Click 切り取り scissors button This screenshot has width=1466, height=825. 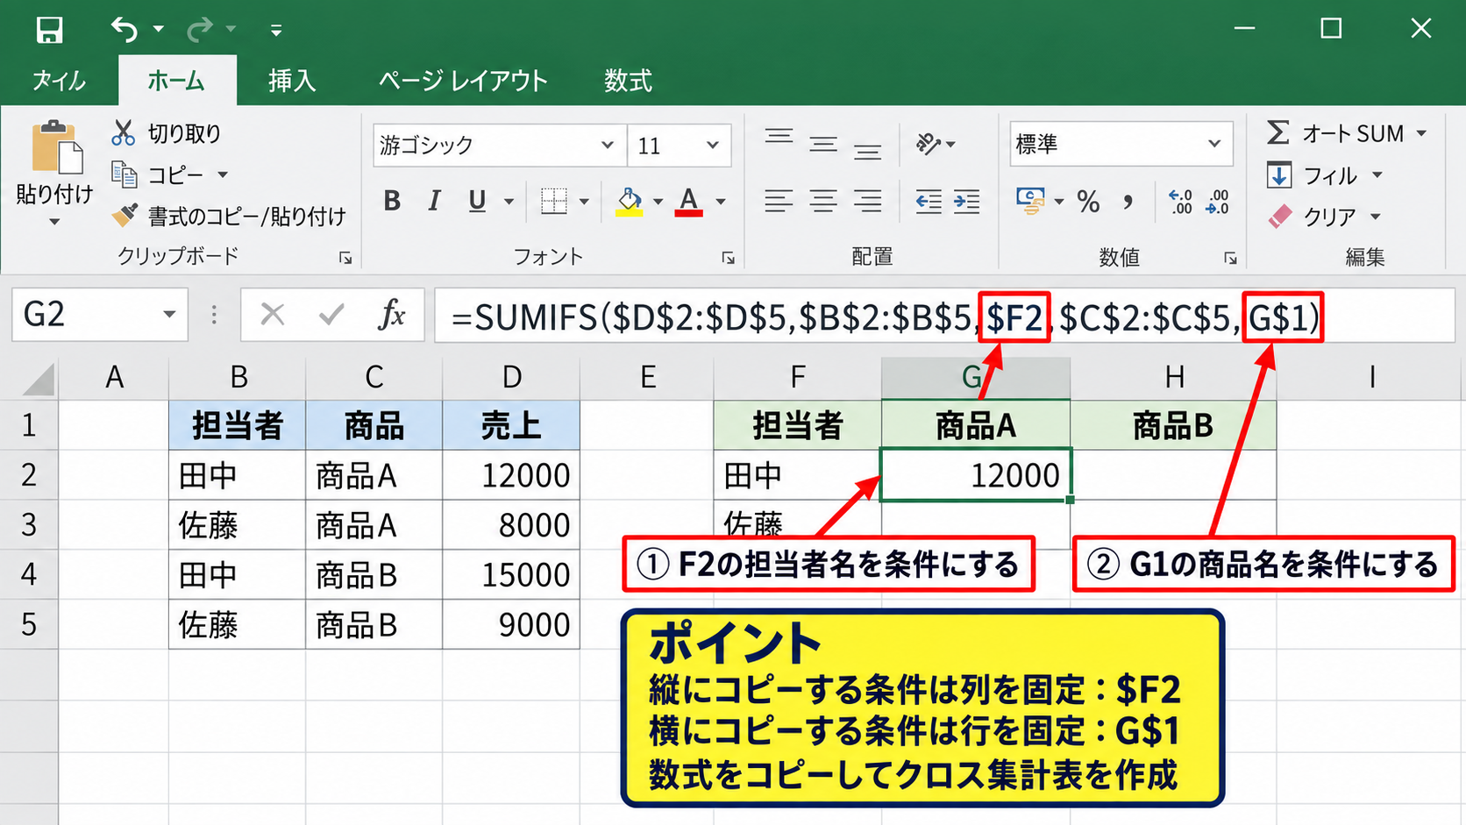(166, 133)
